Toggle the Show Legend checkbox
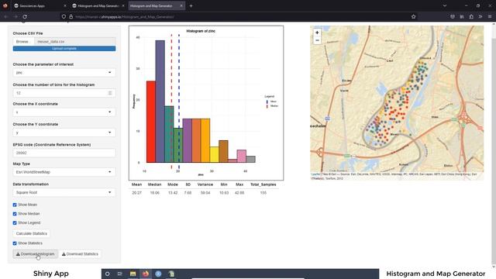Screen dimensions: 496x279 15,223
